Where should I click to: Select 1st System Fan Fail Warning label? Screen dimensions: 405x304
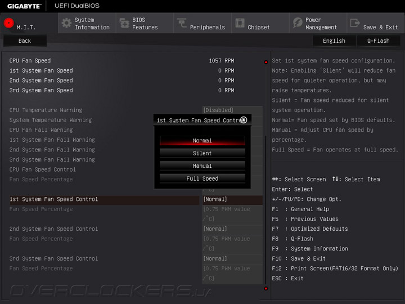(x=52, y=140)
